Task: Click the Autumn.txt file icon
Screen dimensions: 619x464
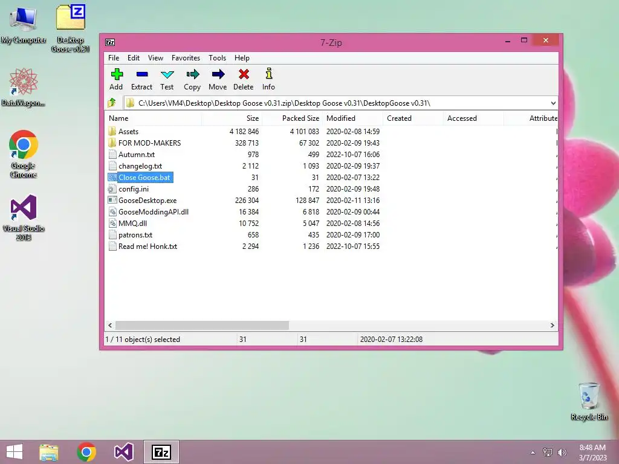Action: pos(112,154)
